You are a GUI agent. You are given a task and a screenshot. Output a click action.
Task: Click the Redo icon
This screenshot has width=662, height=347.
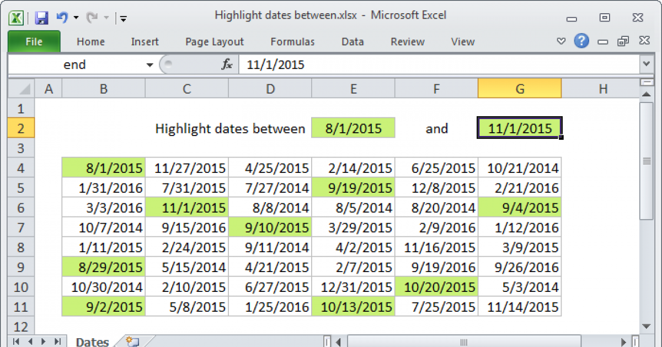(93, 18)
